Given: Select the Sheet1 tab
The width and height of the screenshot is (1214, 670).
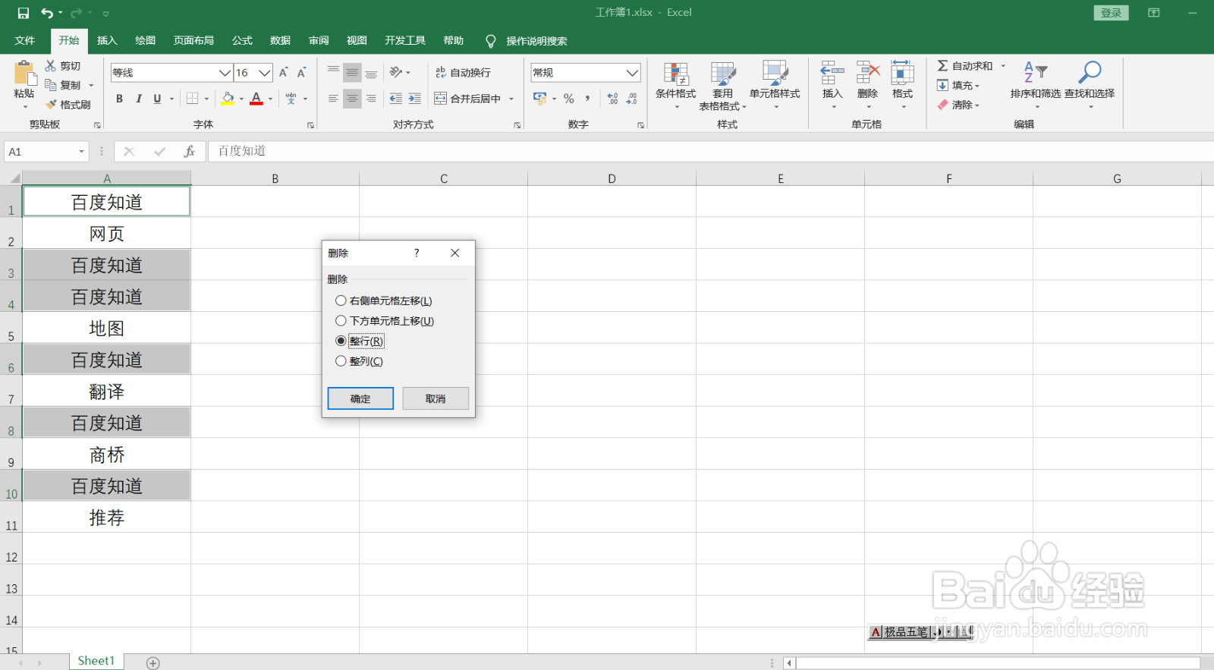Looking at the screenshot, I should 96,661.
